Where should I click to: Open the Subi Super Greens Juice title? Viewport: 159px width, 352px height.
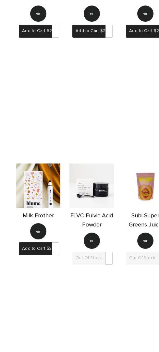(x=144, y=220)
